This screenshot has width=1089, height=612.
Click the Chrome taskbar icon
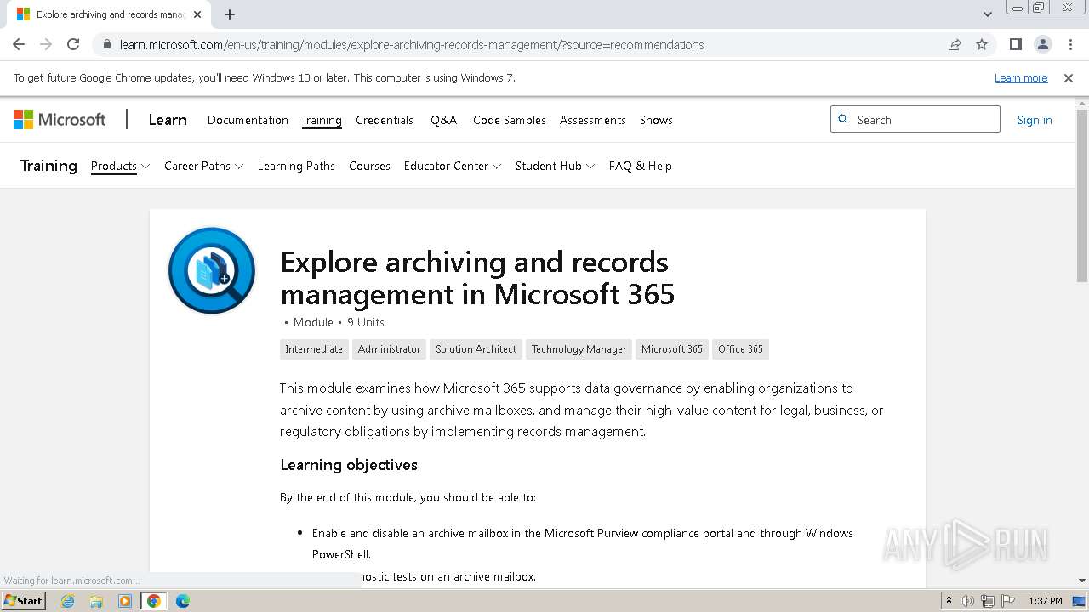pyautogui.click(x=154, y=601)
